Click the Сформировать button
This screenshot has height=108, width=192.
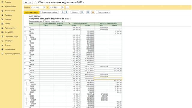31,12
